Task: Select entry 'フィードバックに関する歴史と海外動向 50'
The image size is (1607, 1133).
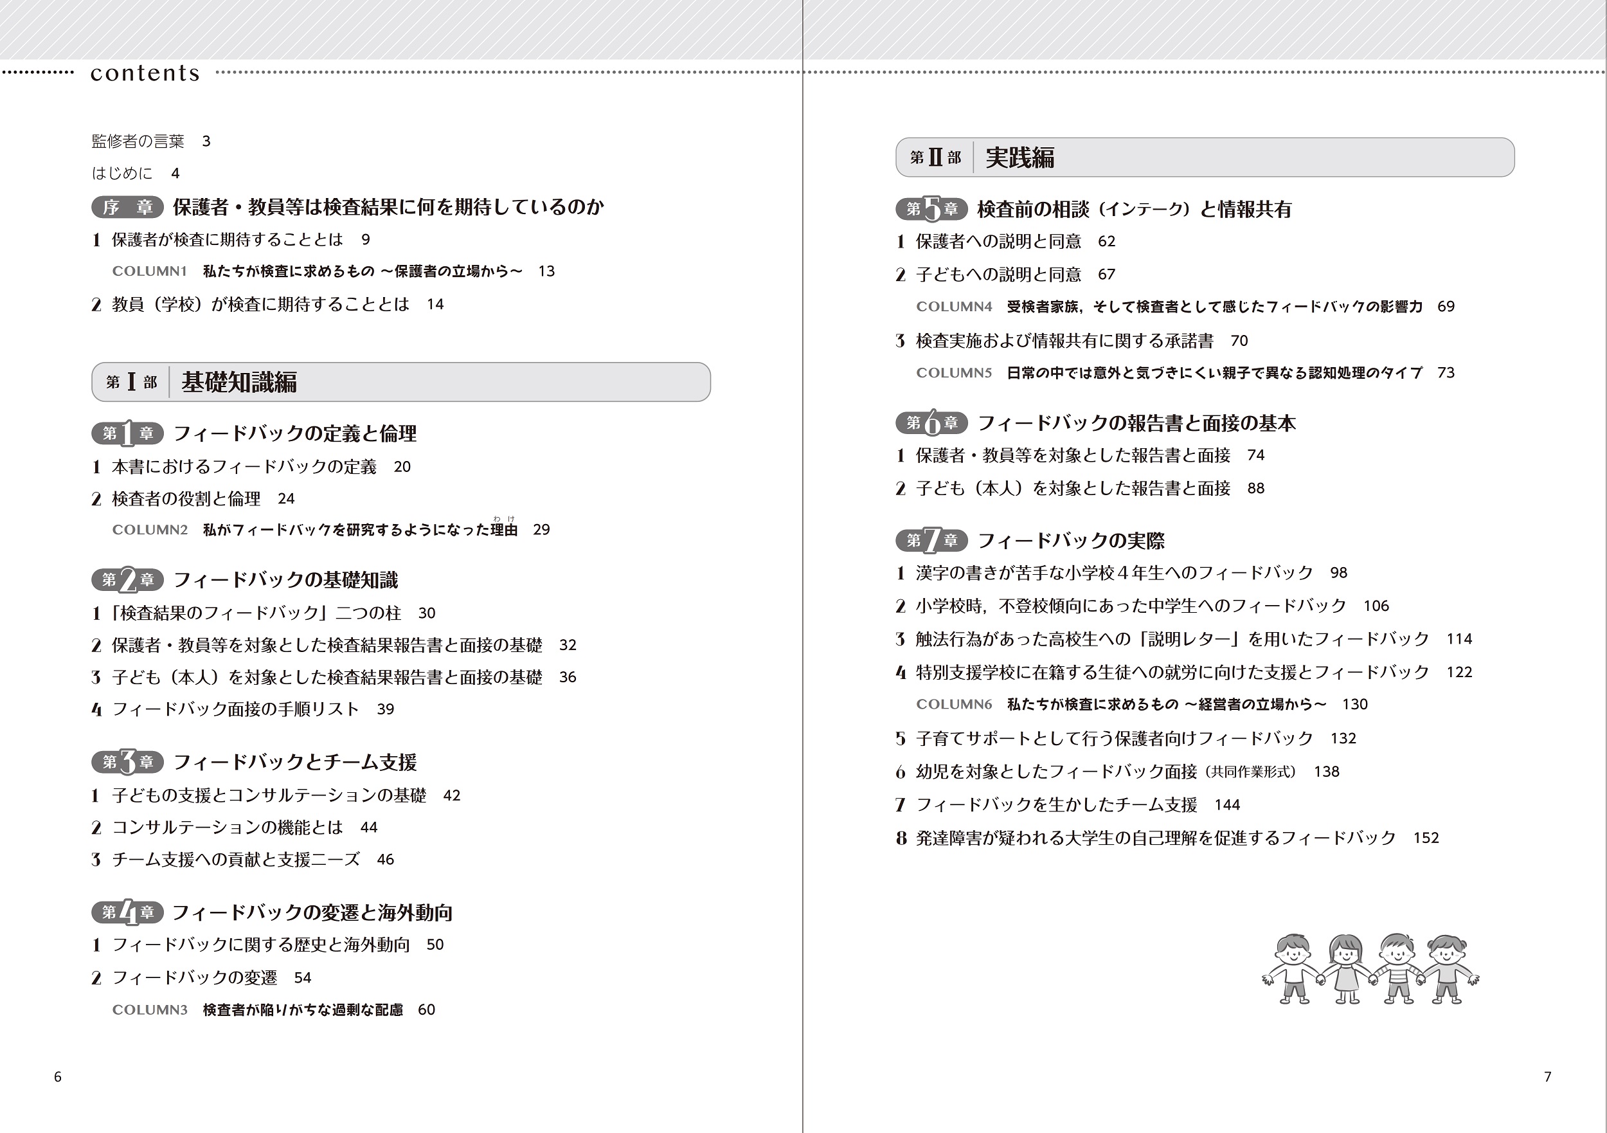Action: tap(267, 945)
